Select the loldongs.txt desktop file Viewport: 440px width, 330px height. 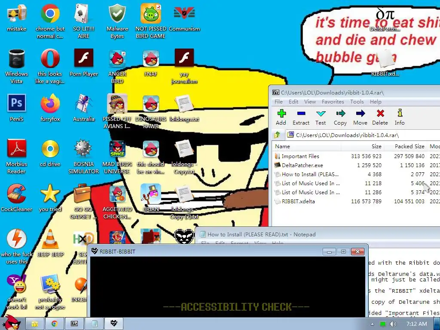pos(184,108)
